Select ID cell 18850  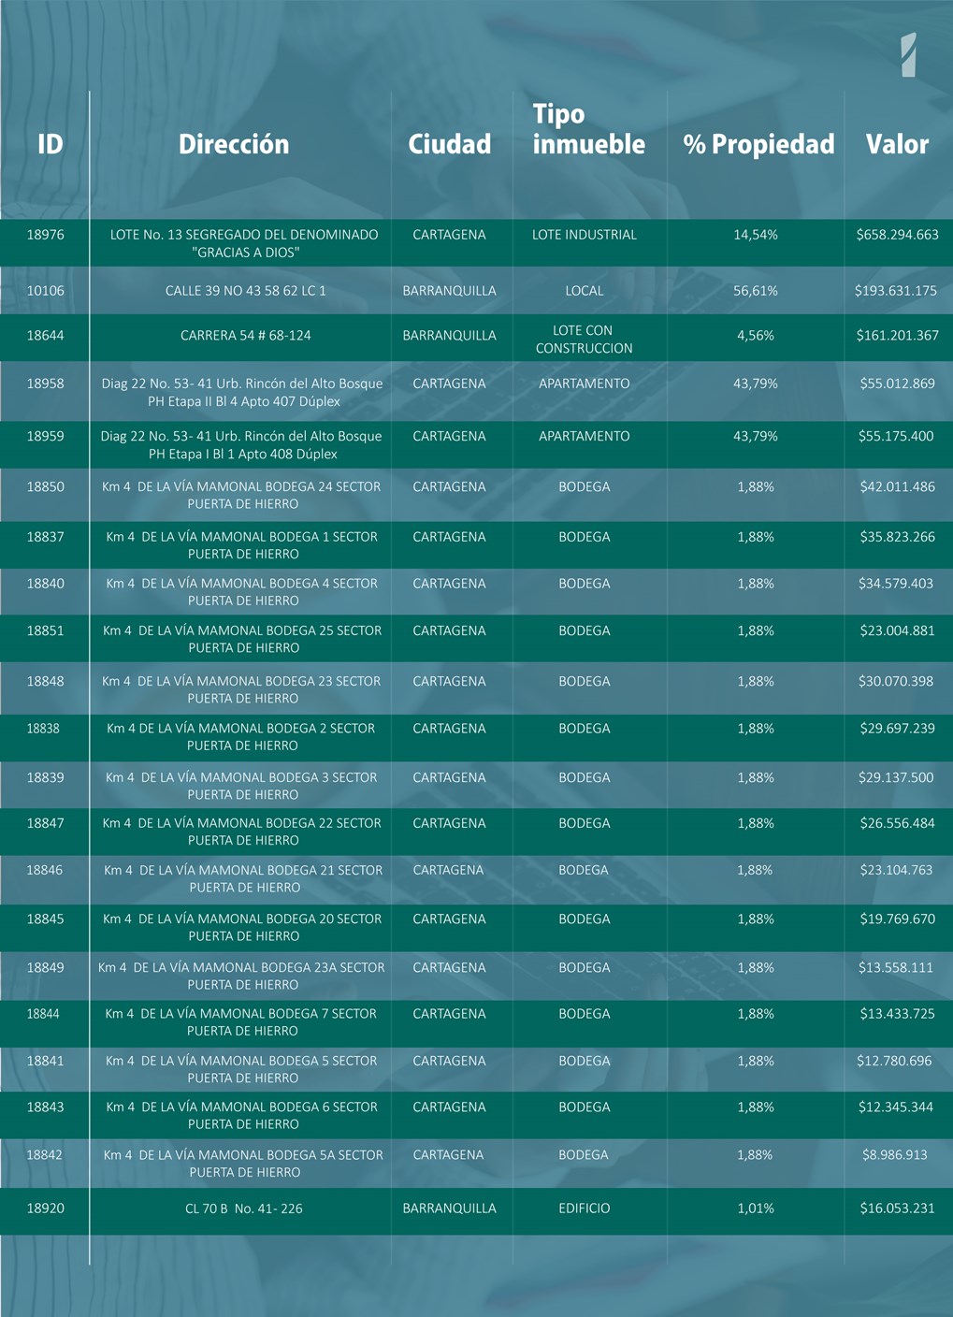click(45, 486)
